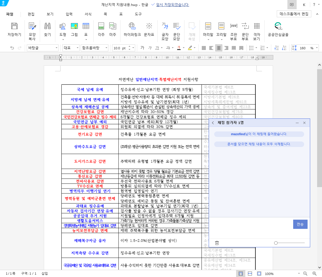Open the font size dropdown arrow
Viewport: 322px width, 277px height.
pos(133,48)
